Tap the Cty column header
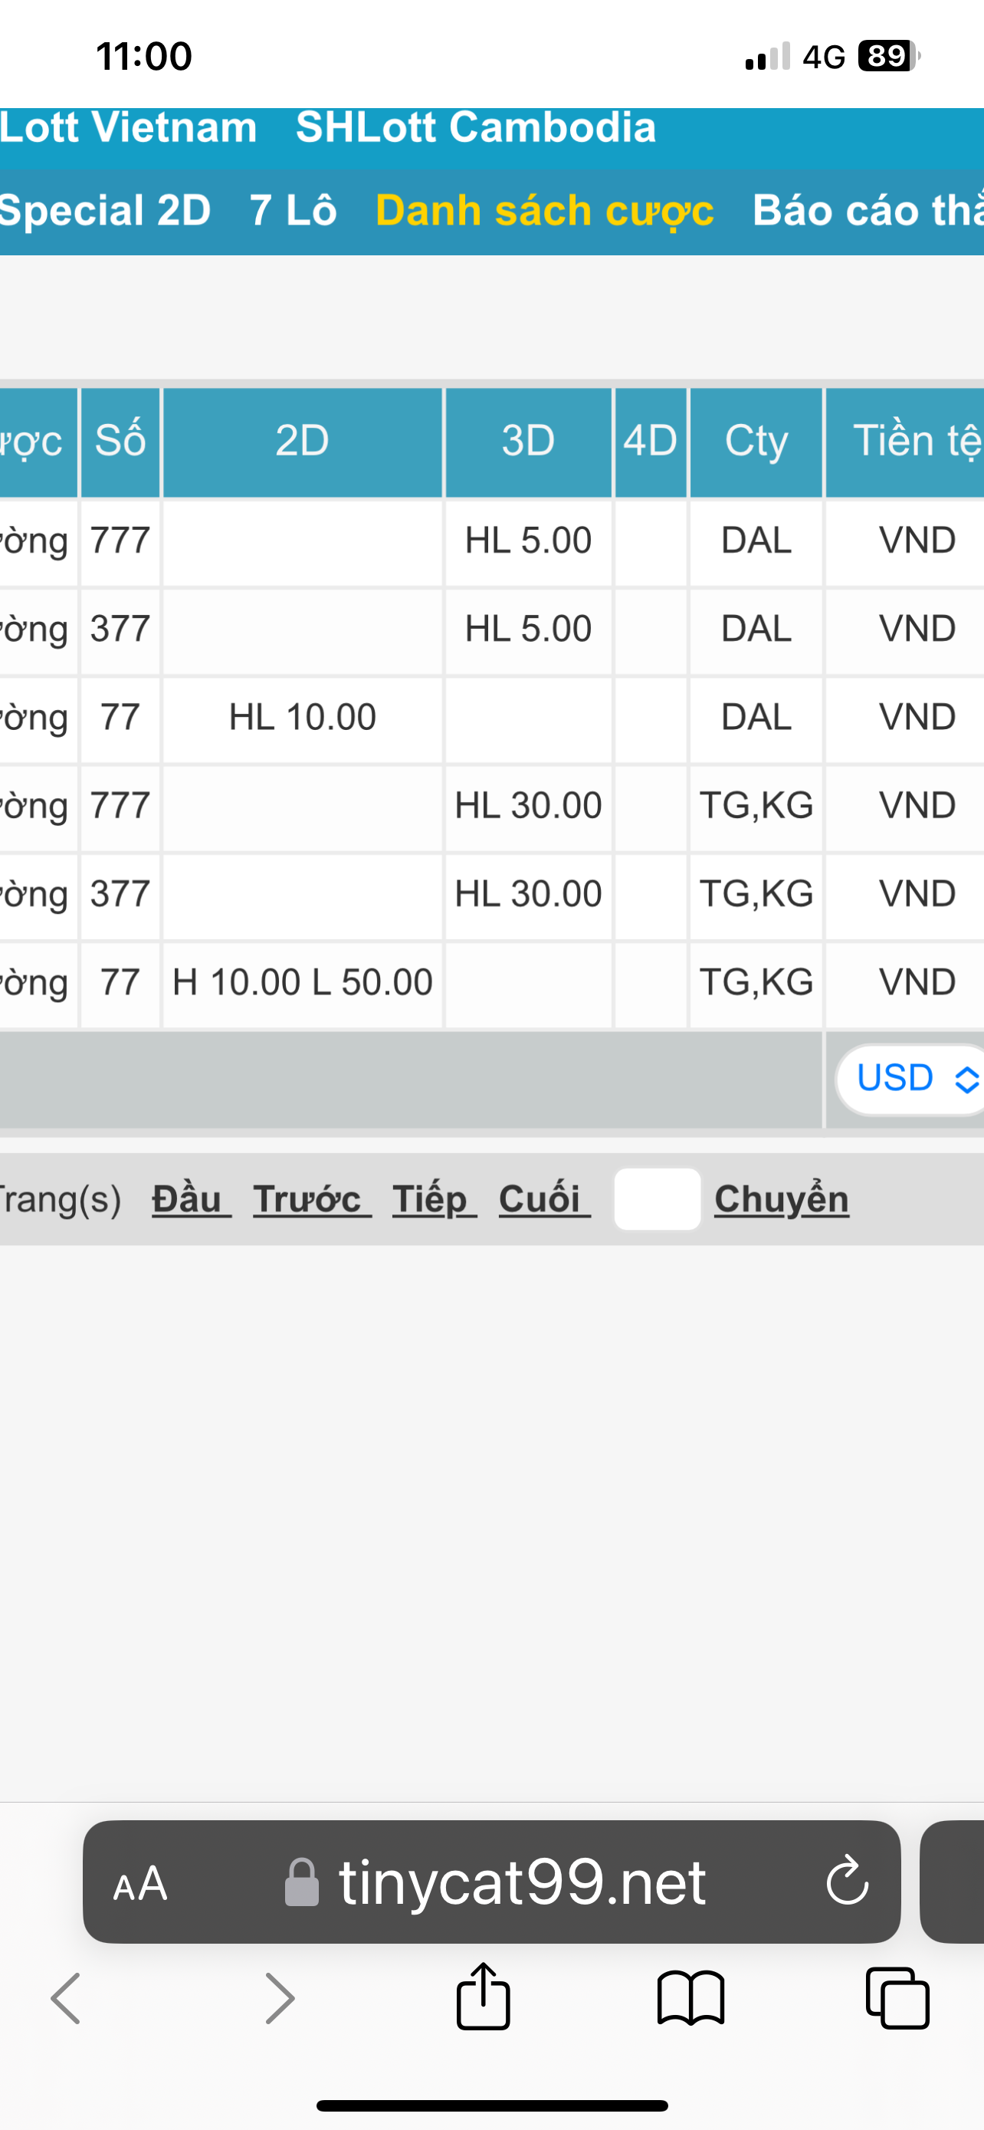This screenshot has height=2130, width=984. coord(756,441)
